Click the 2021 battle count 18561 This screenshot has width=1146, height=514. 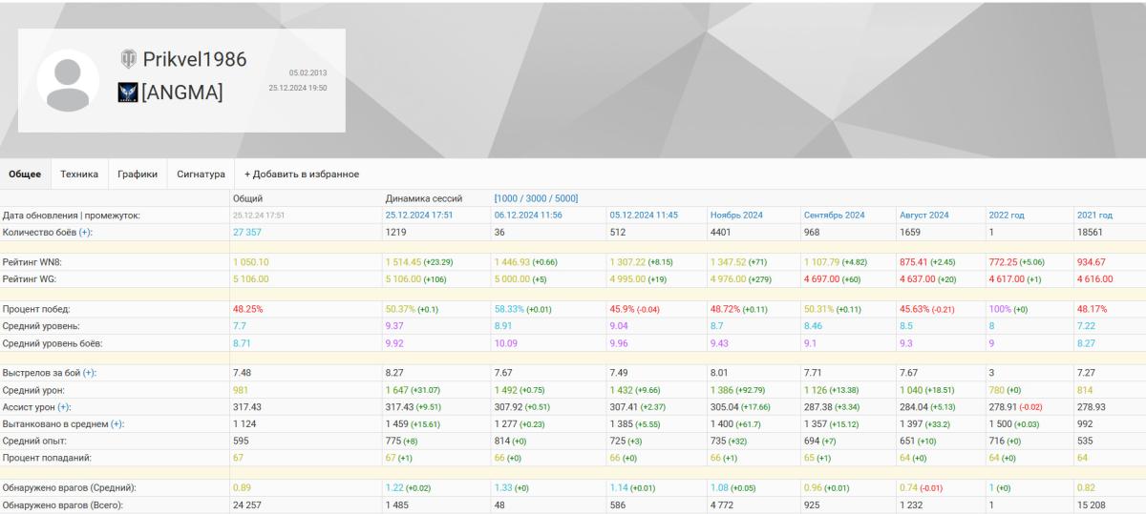[1089, 233]
